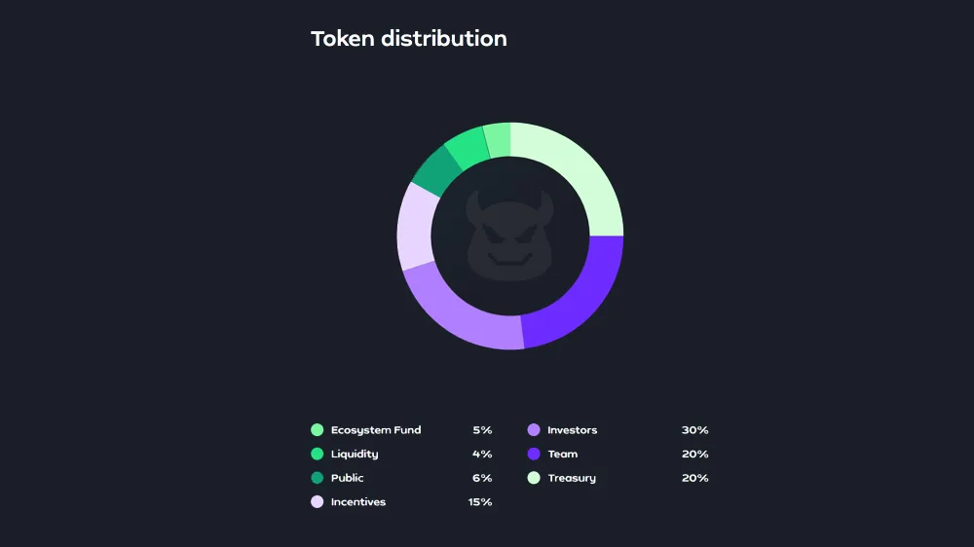Viewport: 974px width, 547px height.
Task: Click the Public legend color dot
Action: tap(317, 478)
